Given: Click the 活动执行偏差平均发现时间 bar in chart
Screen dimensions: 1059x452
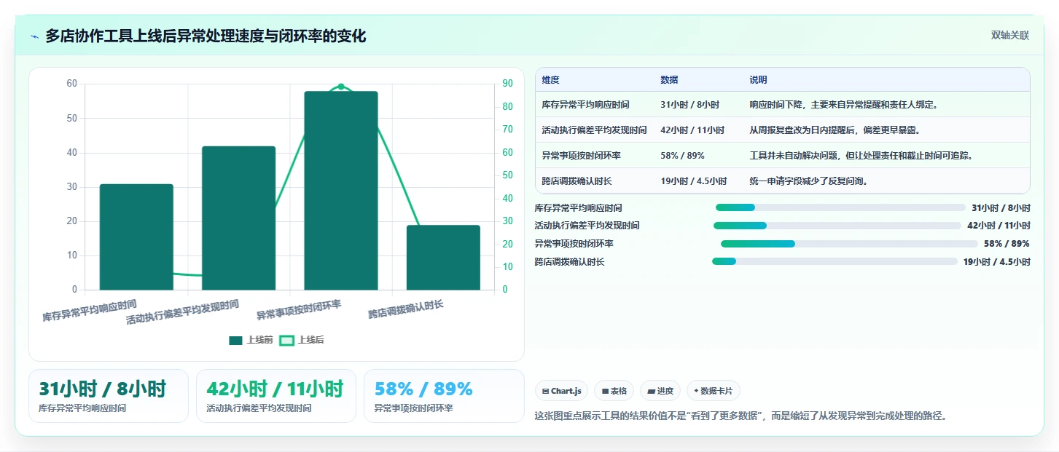Looking at the screenshot, I should [x=238, y=218].
